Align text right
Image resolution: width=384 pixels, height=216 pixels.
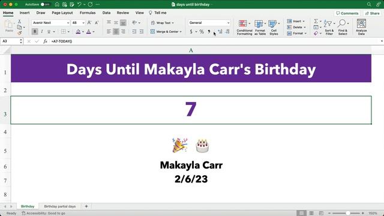pos(123,31)
